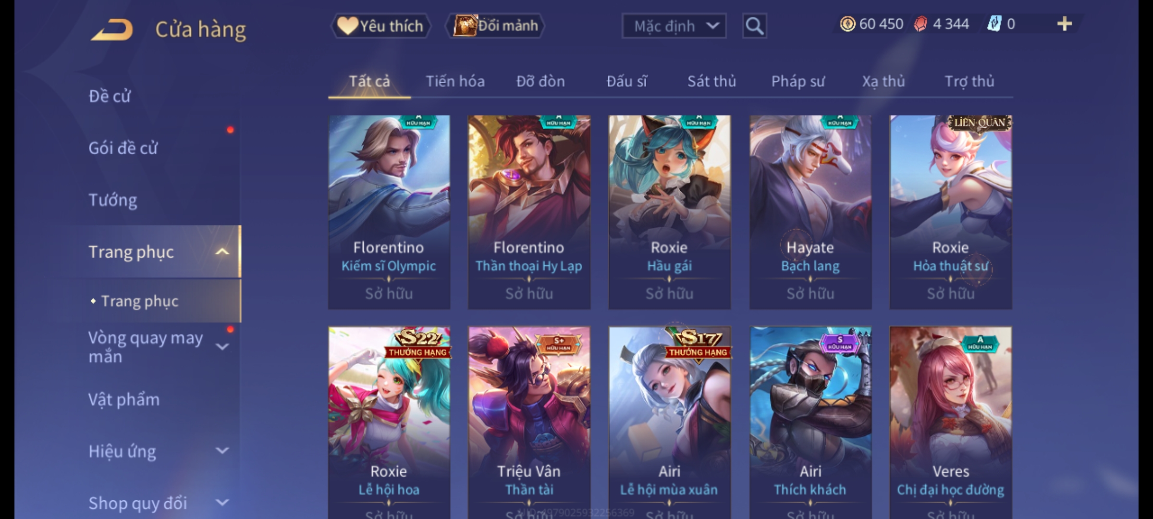This screenshot has width=1153, height=519.
Task: Tap the red ruby currency icon
Action: pos(920,24)
